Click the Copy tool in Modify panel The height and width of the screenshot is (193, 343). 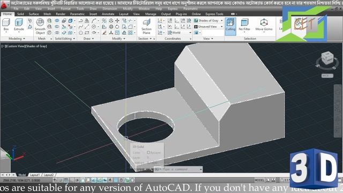[x=124, y=21]
